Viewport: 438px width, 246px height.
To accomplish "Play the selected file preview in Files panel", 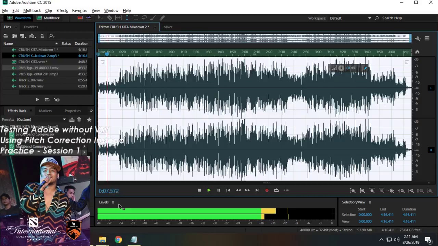I will coord(37,99).
